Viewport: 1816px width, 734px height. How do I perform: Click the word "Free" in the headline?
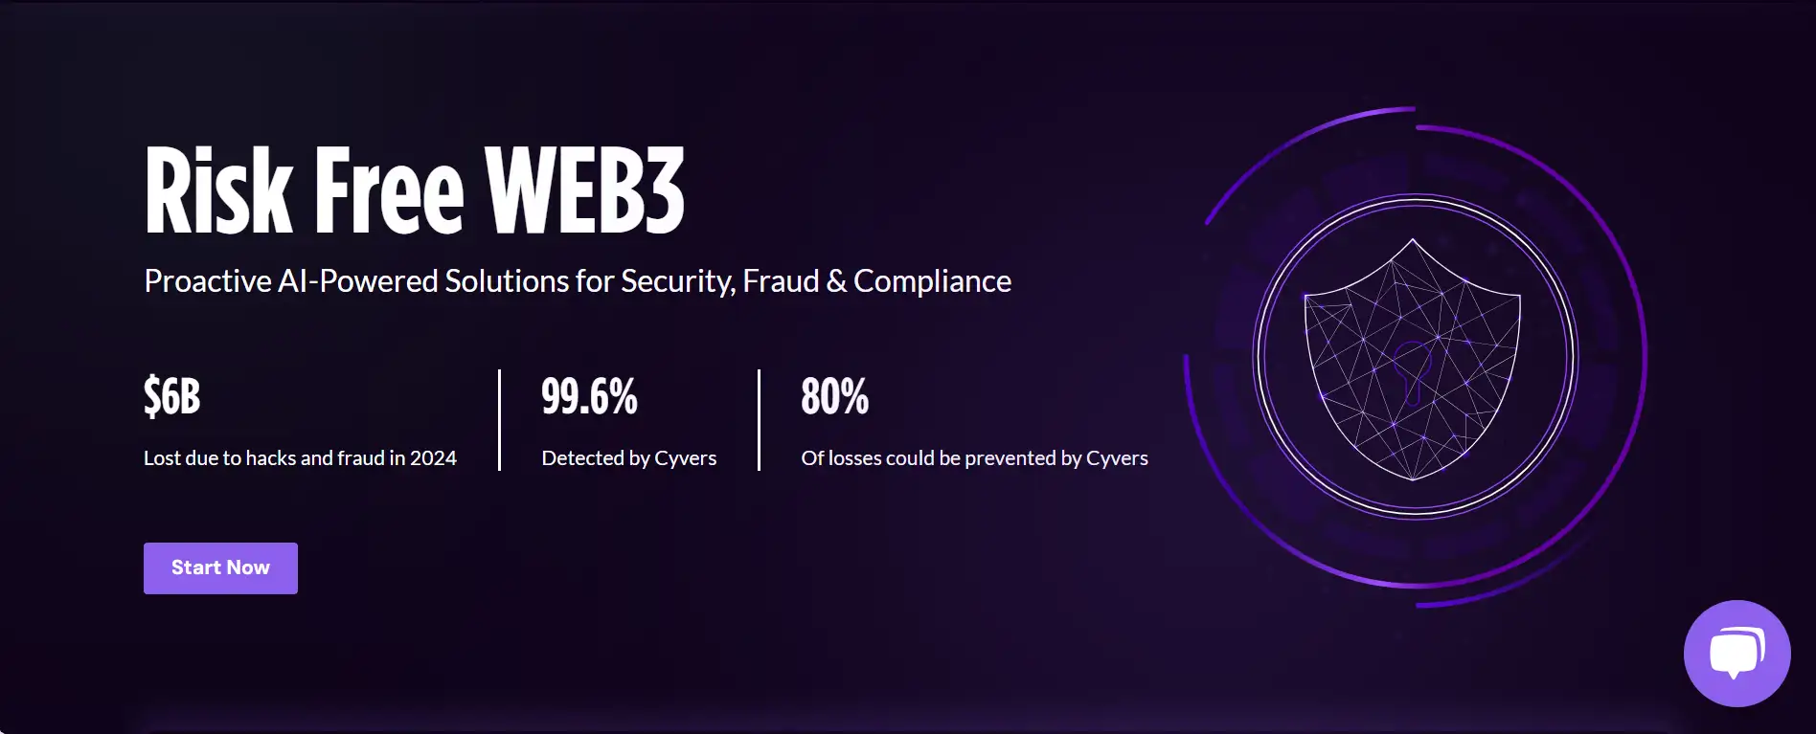[389, 191]
